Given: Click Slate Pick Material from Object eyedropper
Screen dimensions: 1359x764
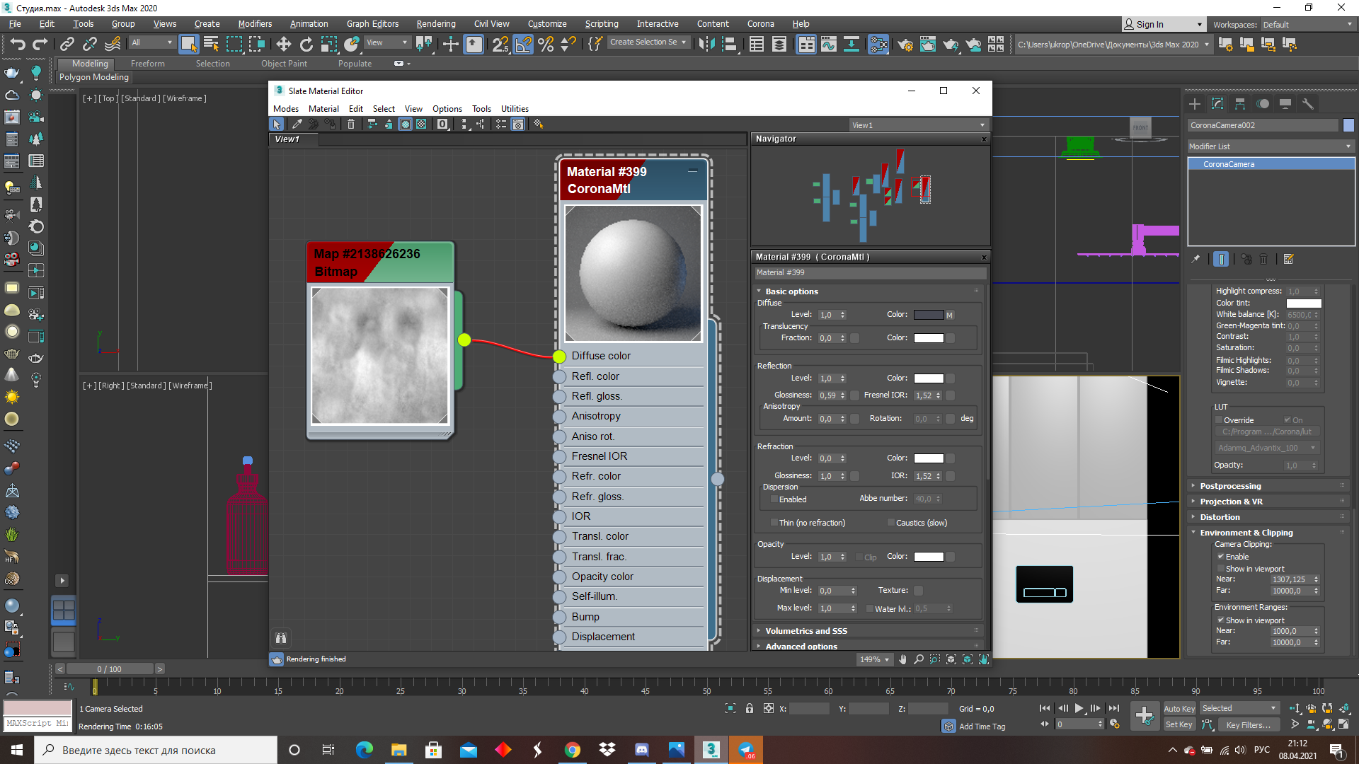Looking at the screenshot, I should 297,125.
